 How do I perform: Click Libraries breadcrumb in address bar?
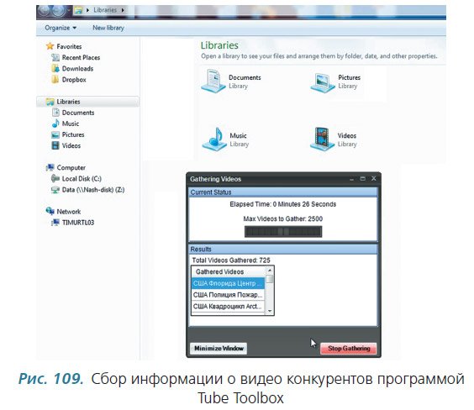pos(105,10)
